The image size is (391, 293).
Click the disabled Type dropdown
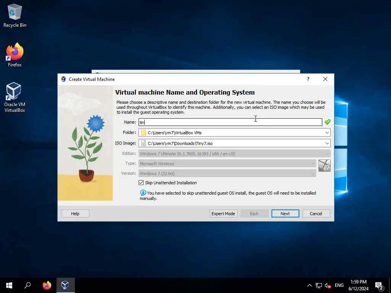227,164
